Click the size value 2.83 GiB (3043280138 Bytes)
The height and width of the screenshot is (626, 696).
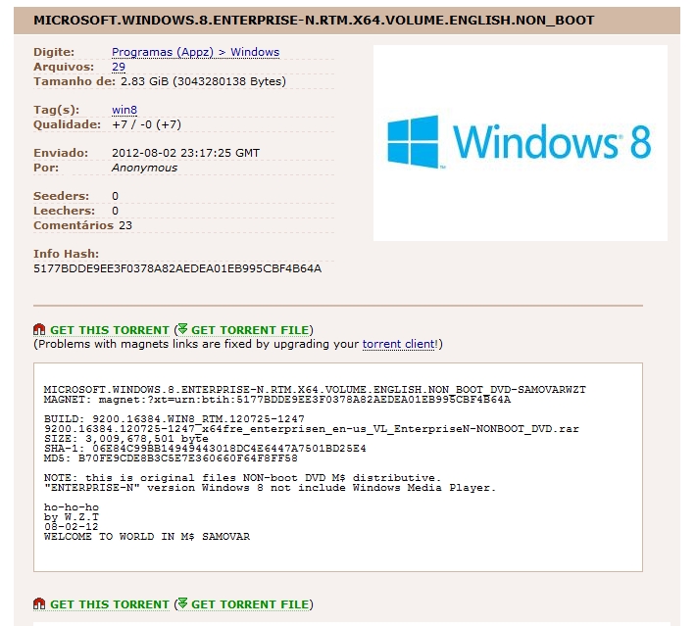[x=203, y=81]
